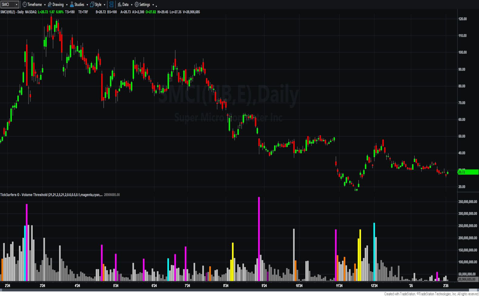Click the 9'24 date axis label
Viewport: 479px width, 296px height.
(x=264, y=286)
